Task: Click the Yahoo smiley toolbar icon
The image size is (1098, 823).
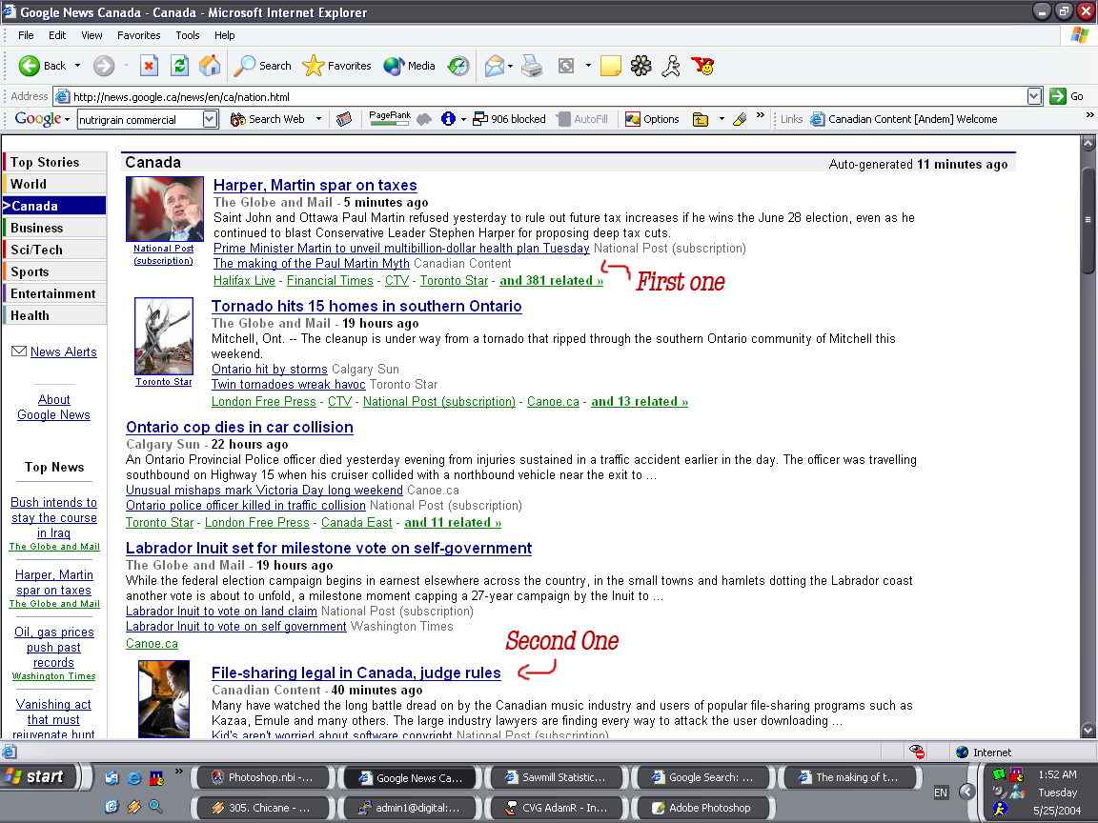Action: (702, 66)
